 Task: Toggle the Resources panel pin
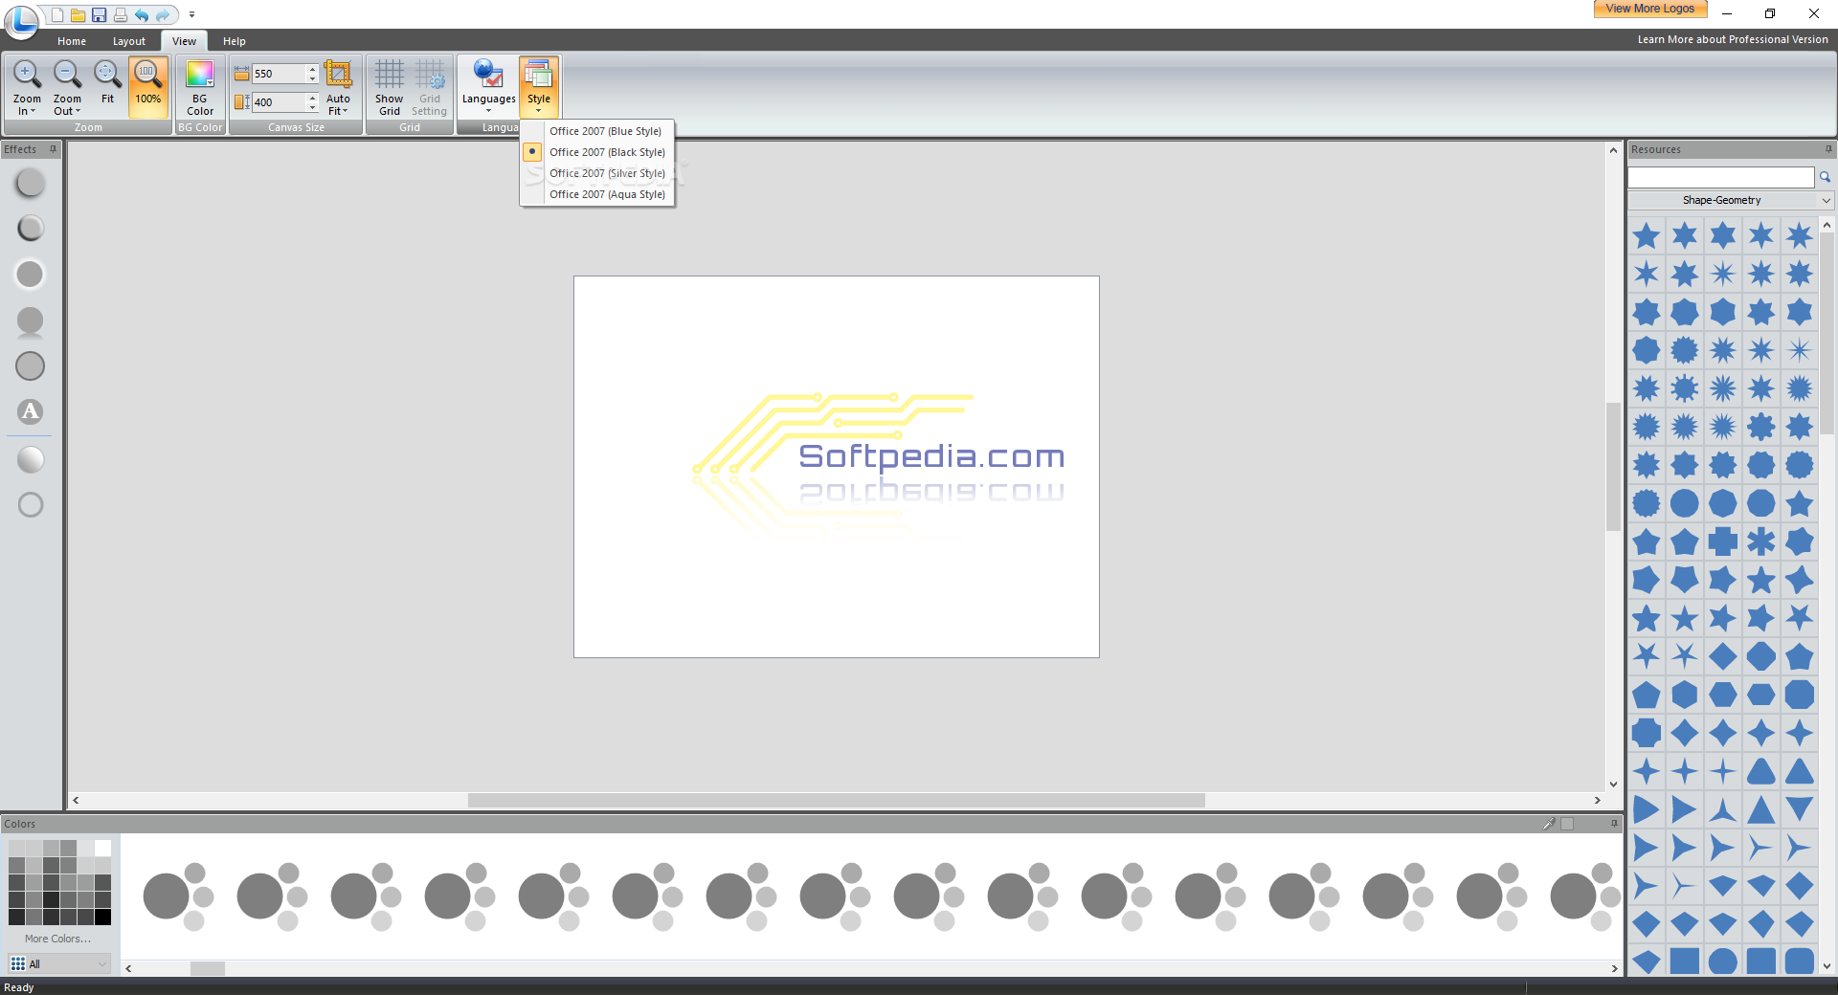click(1828, 149)
